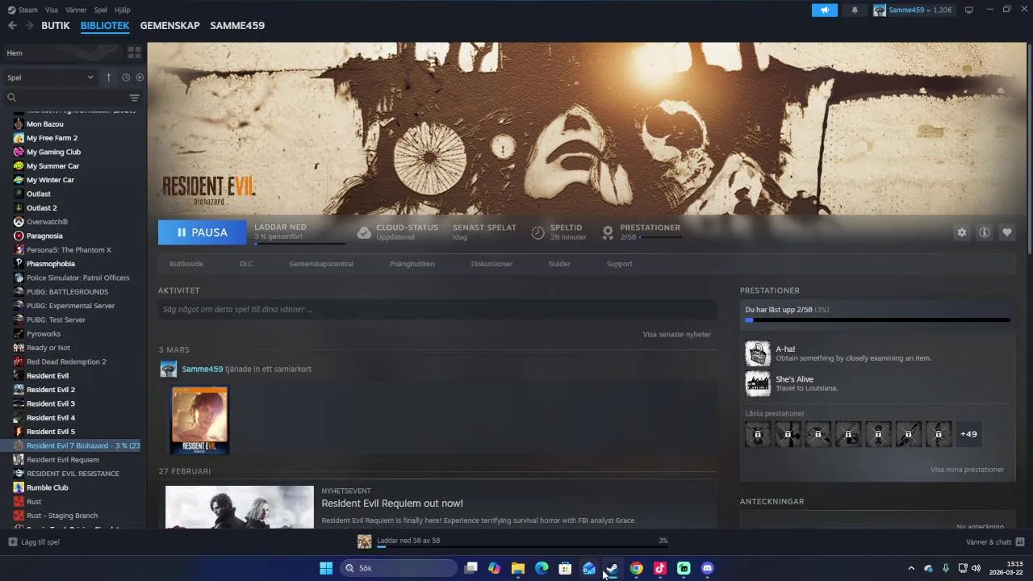This screenshot has width=1033, height=581.
Task: Open Windows Start menu
Action: 326,568
